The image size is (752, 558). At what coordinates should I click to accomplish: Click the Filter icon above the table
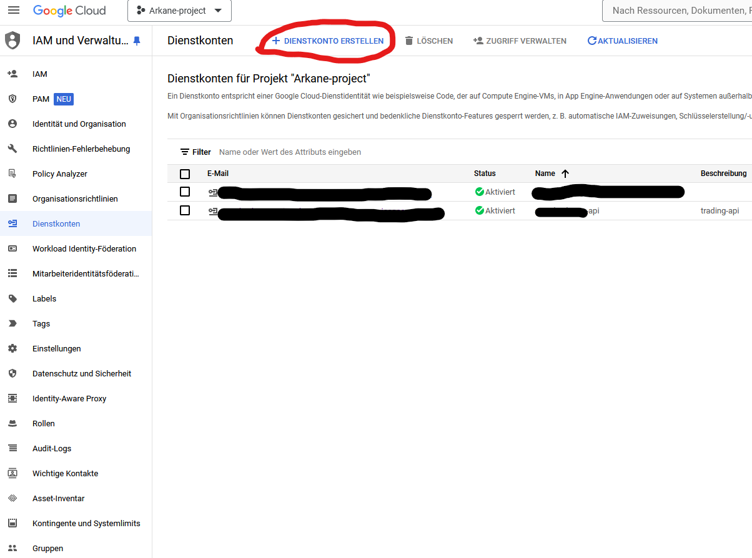[x=185, y=152]
